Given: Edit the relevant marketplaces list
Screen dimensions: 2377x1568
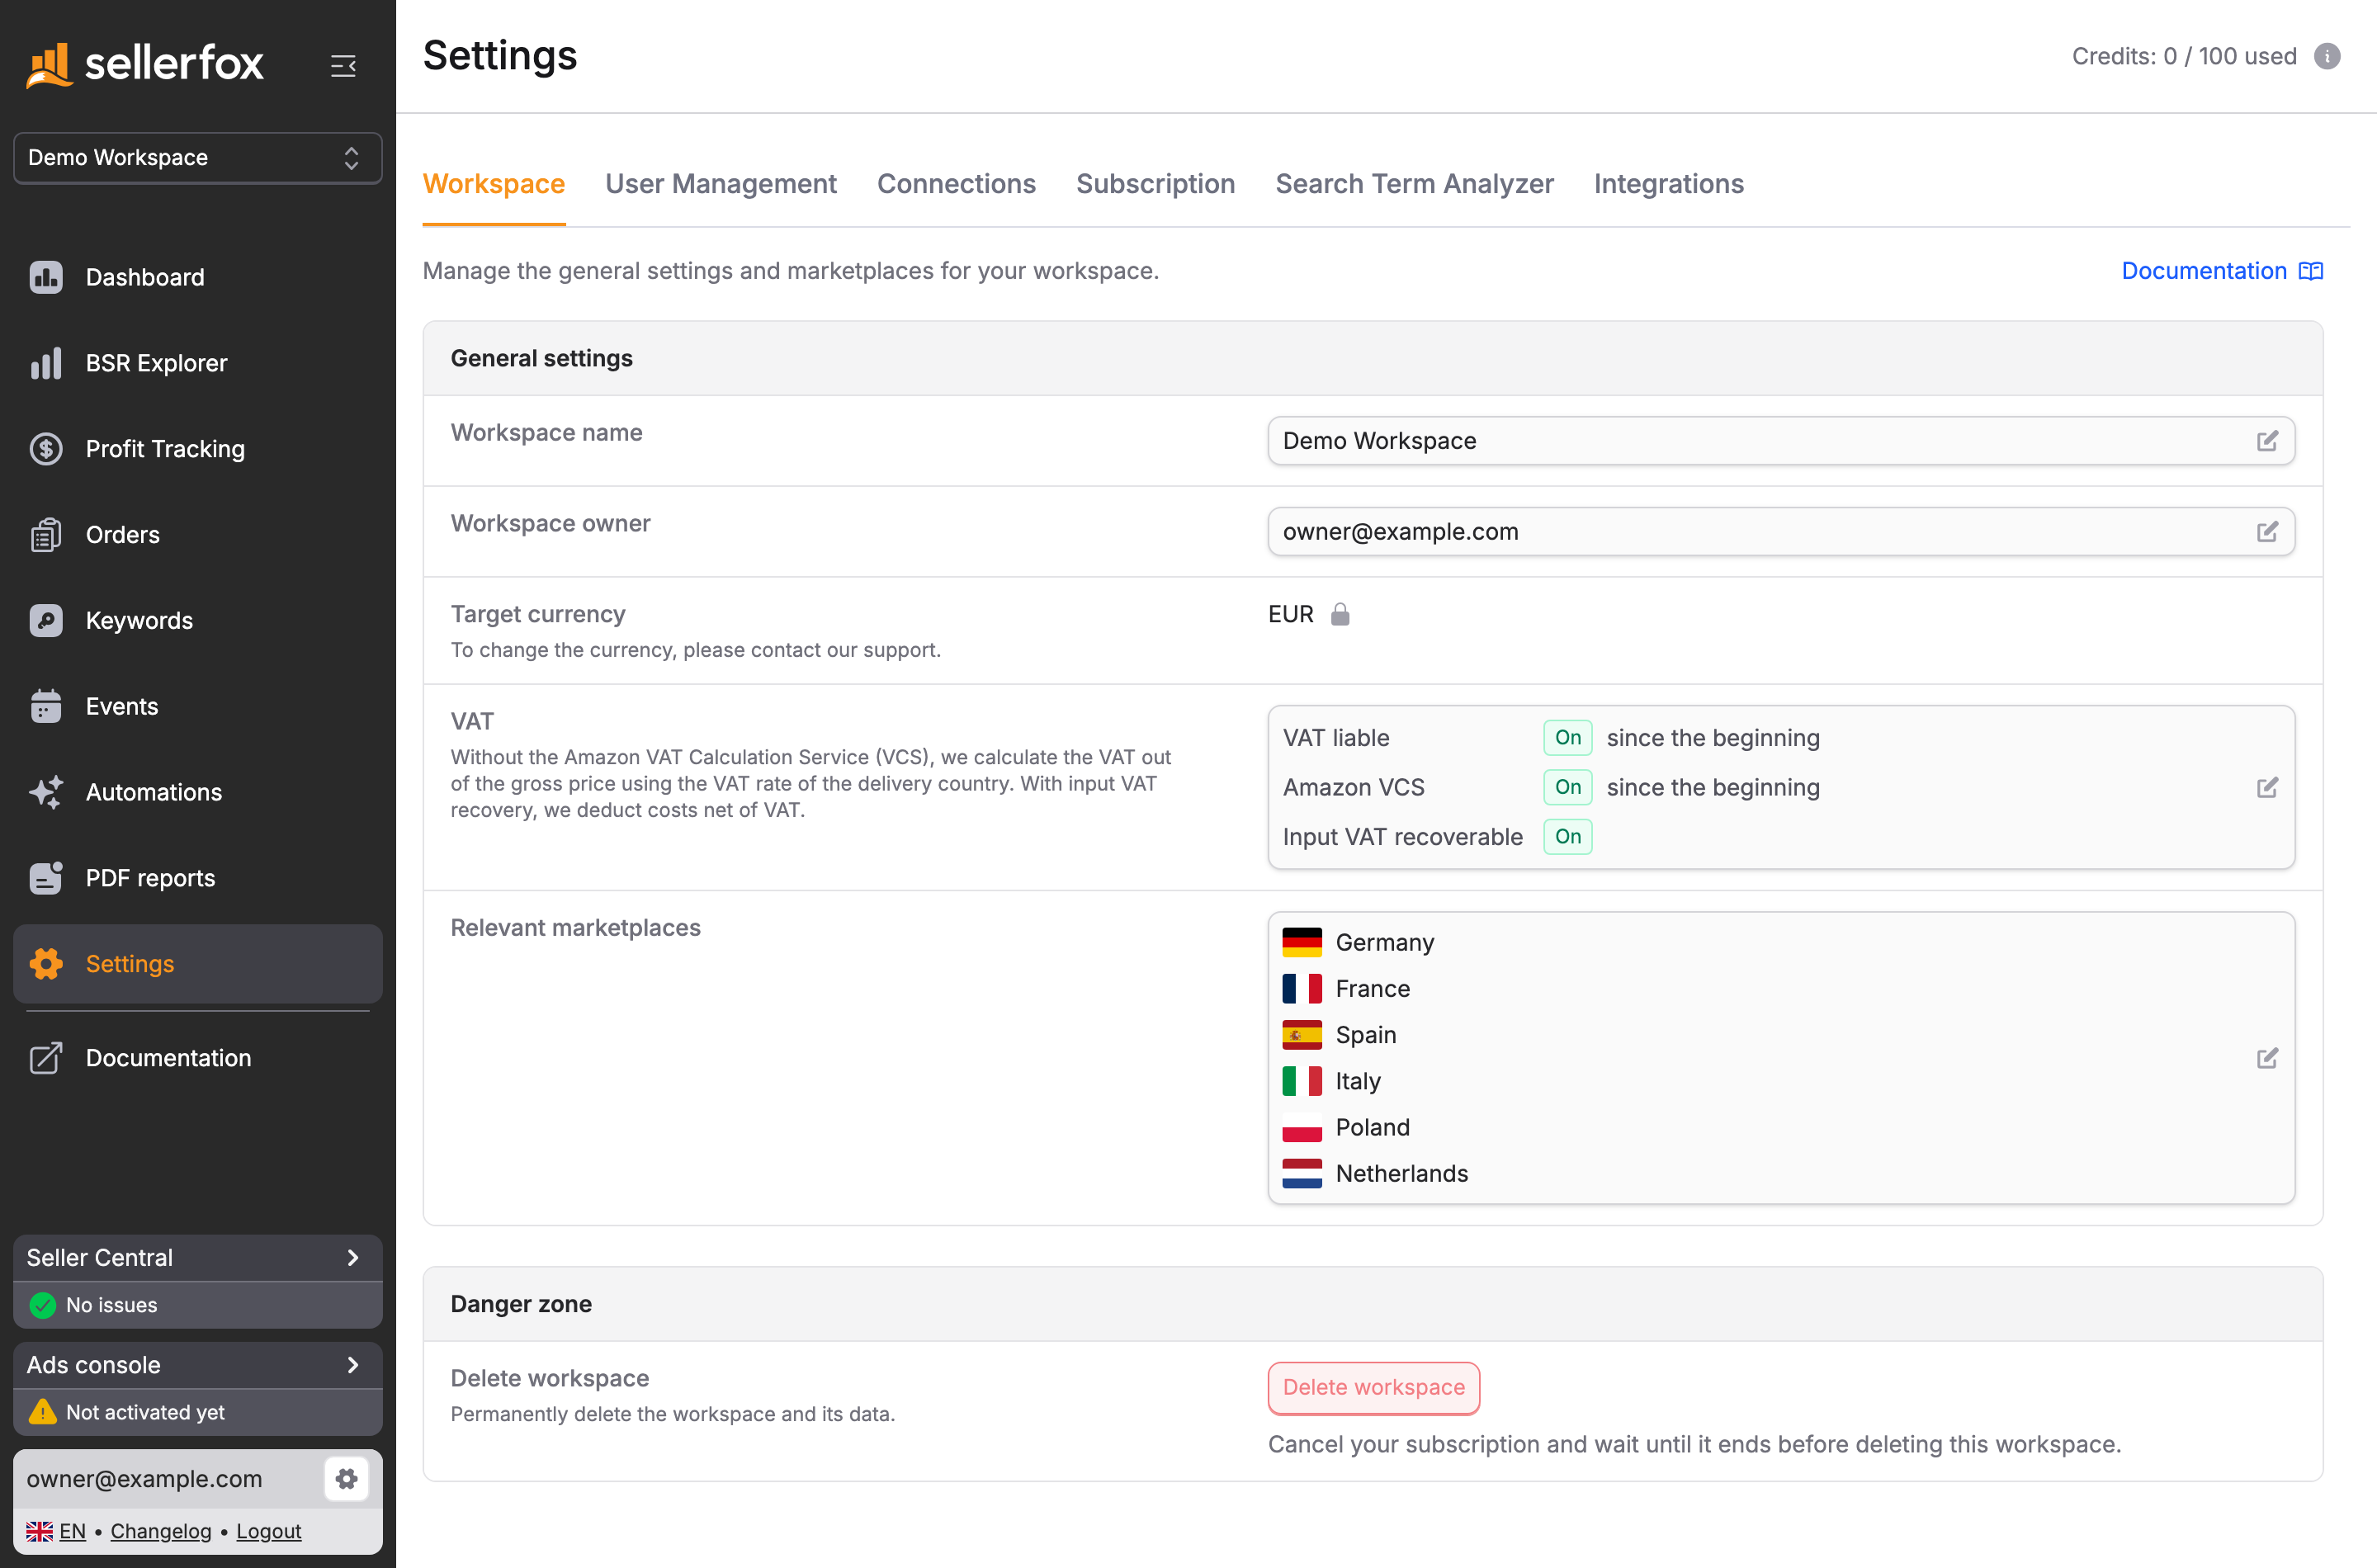Looking at the screenshot, I should [x=2267, y=1058].
